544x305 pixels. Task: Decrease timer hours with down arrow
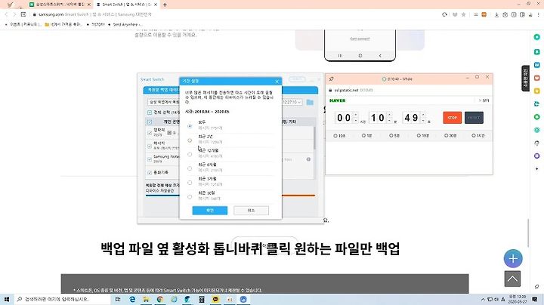pos(356,120)
